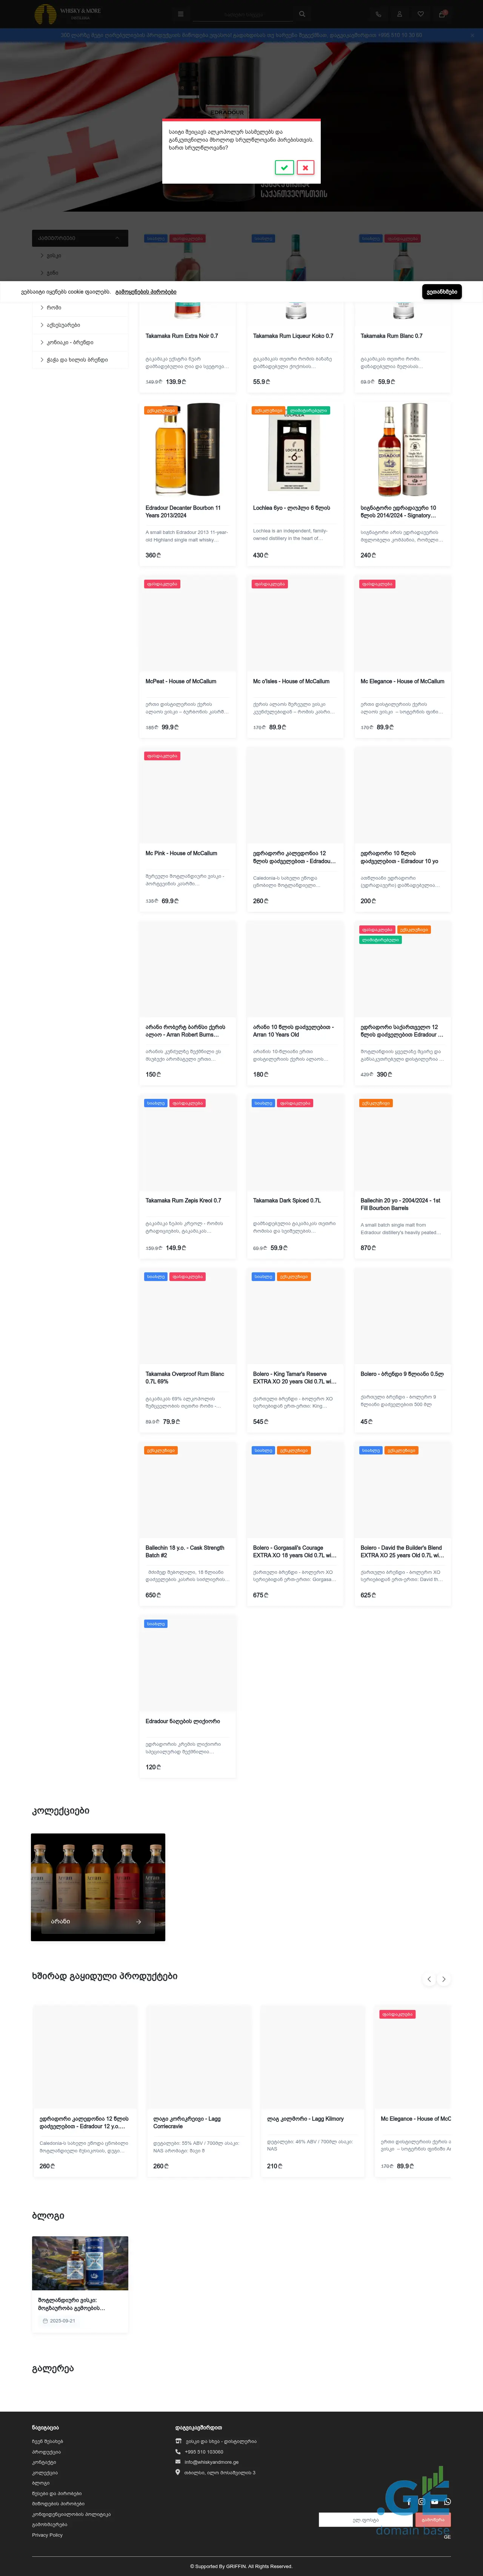Click the search magnifier icon in header
Screen dimensions: 483x2576
[x=301, y=14]
